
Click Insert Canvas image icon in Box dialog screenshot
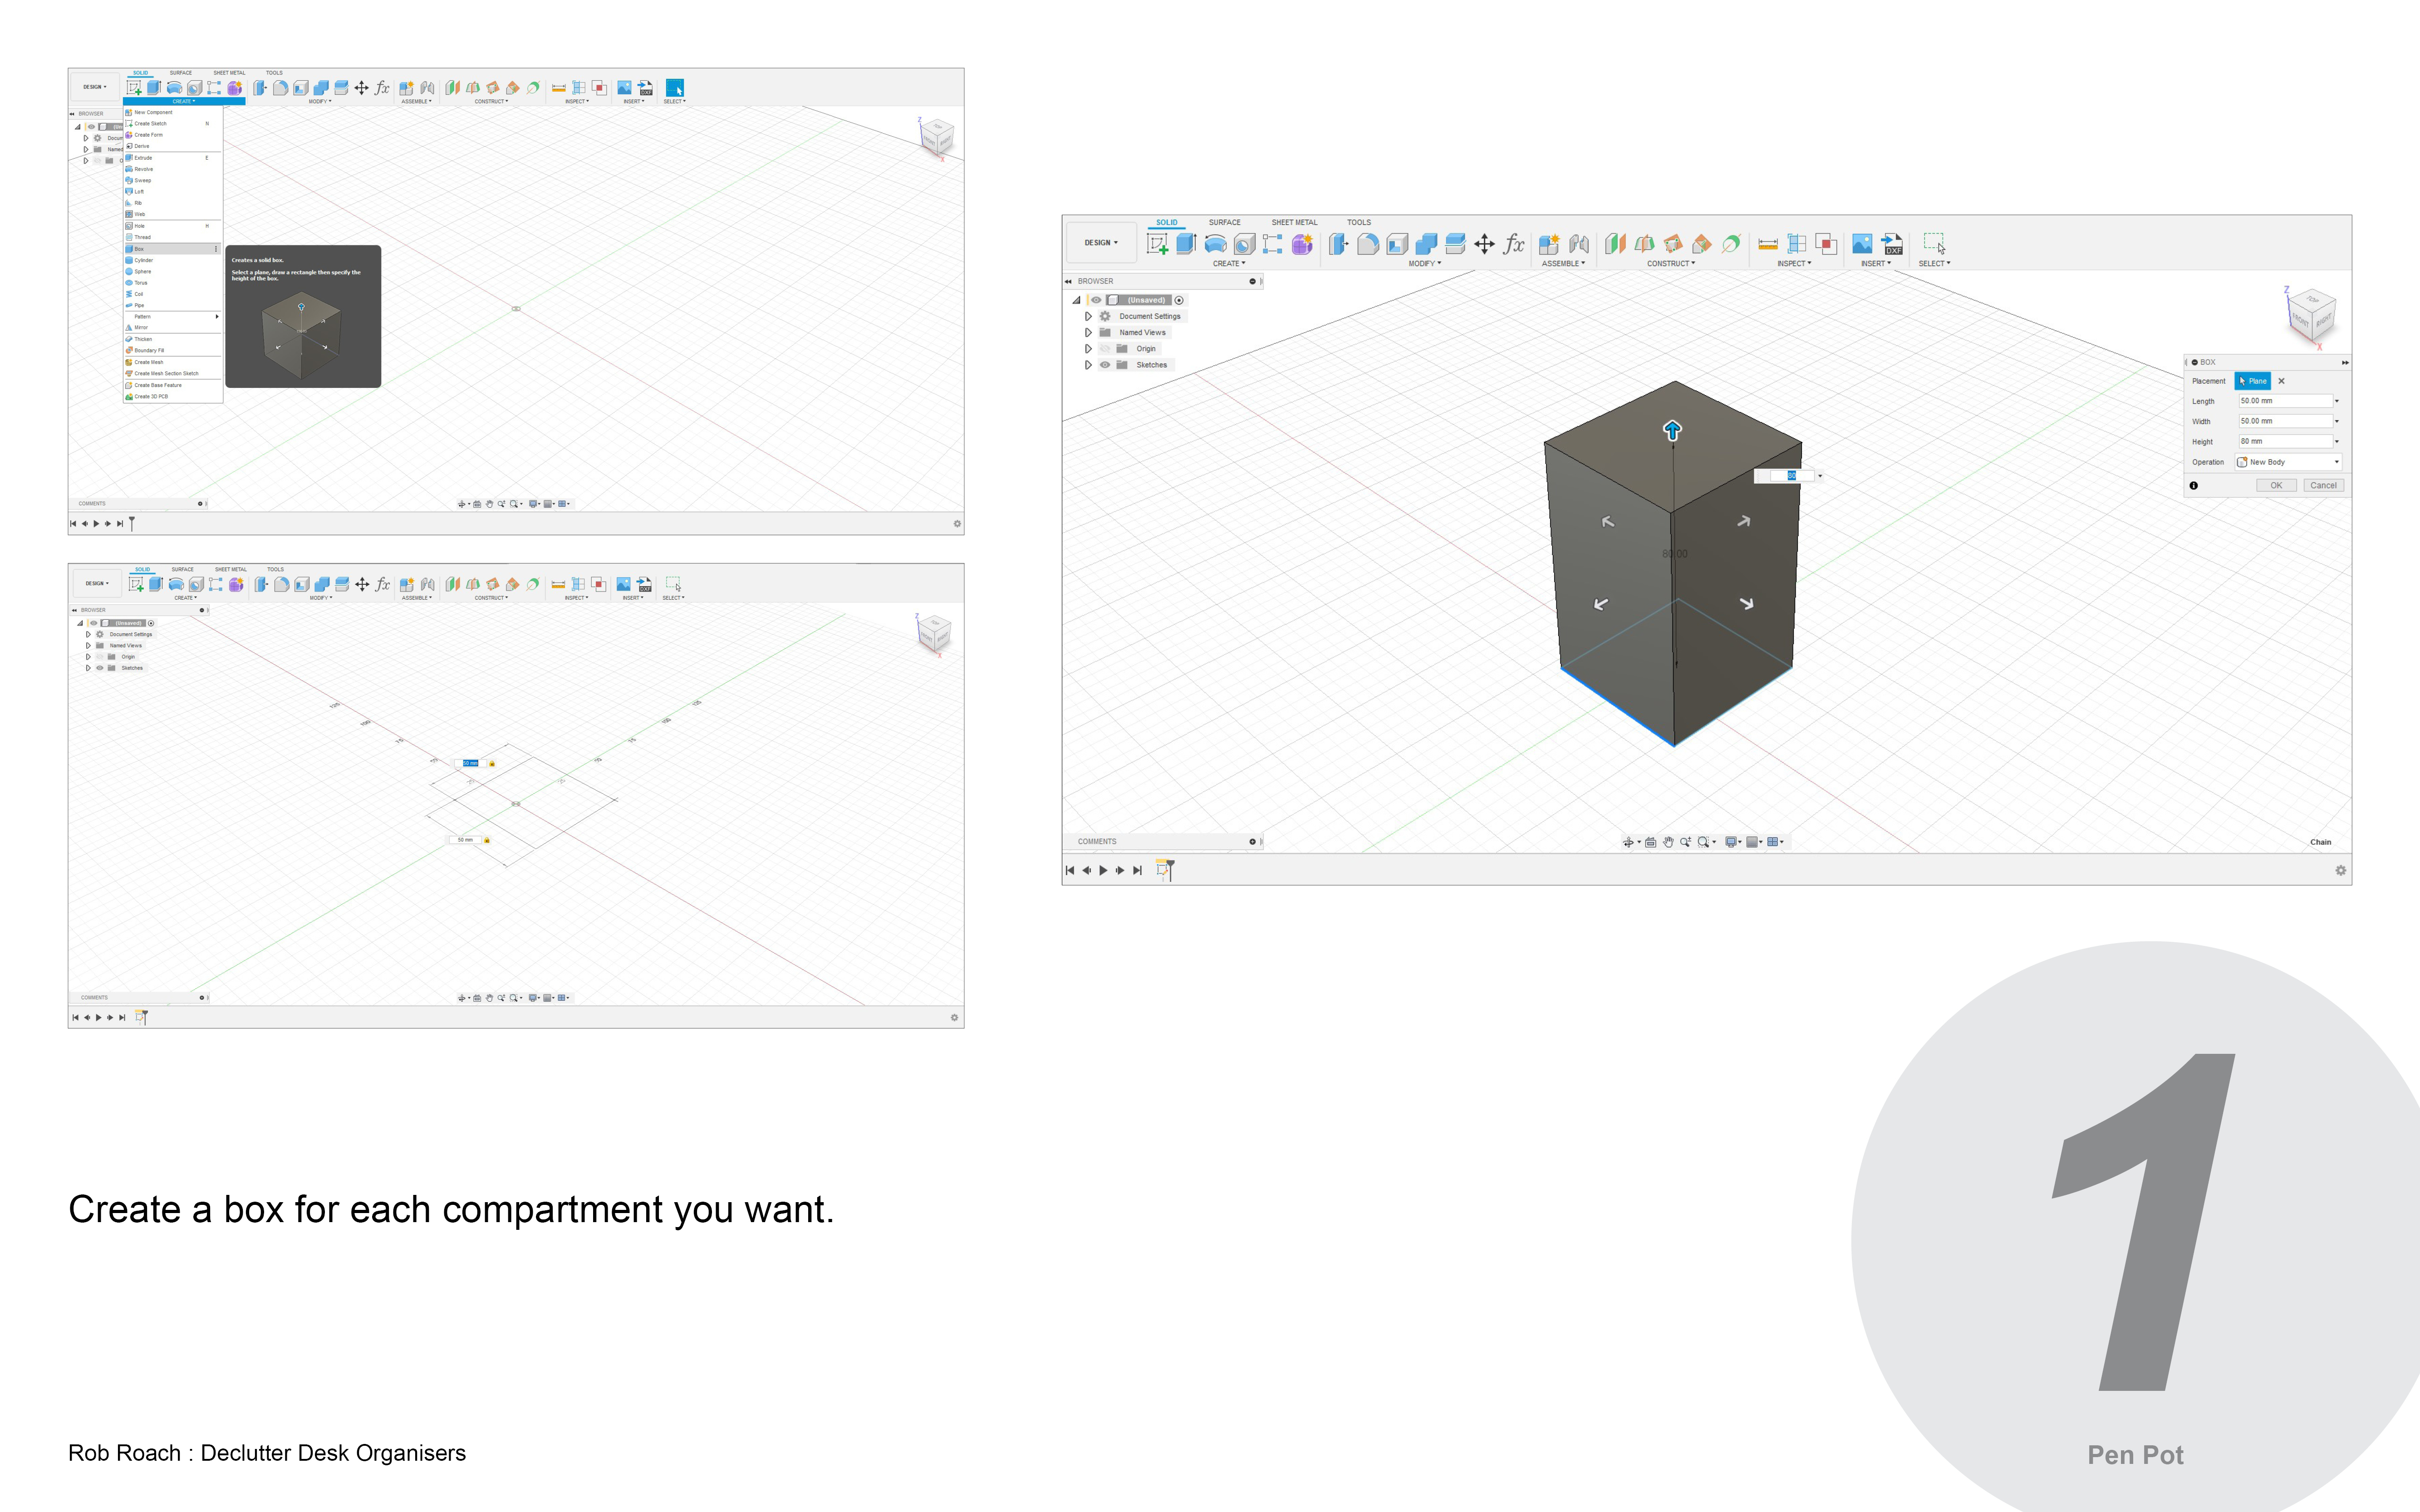click(1862, 244)
